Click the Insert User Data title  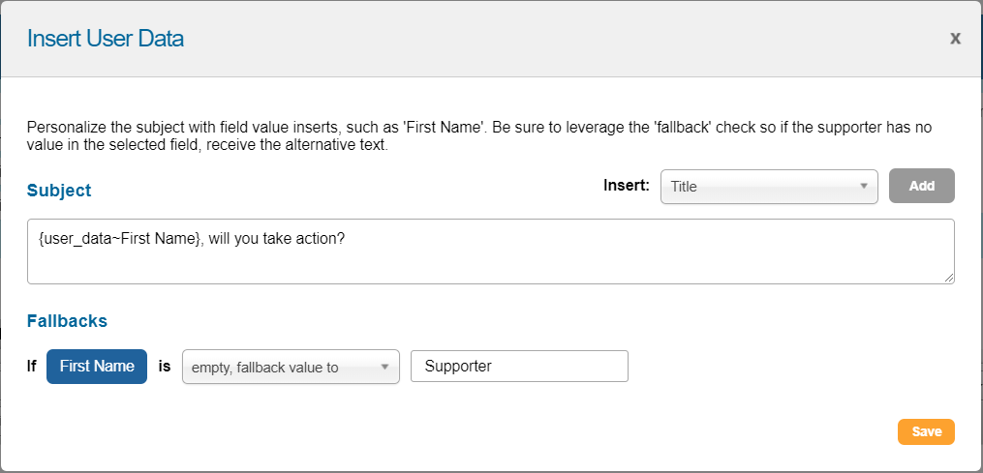coord(106,39)
